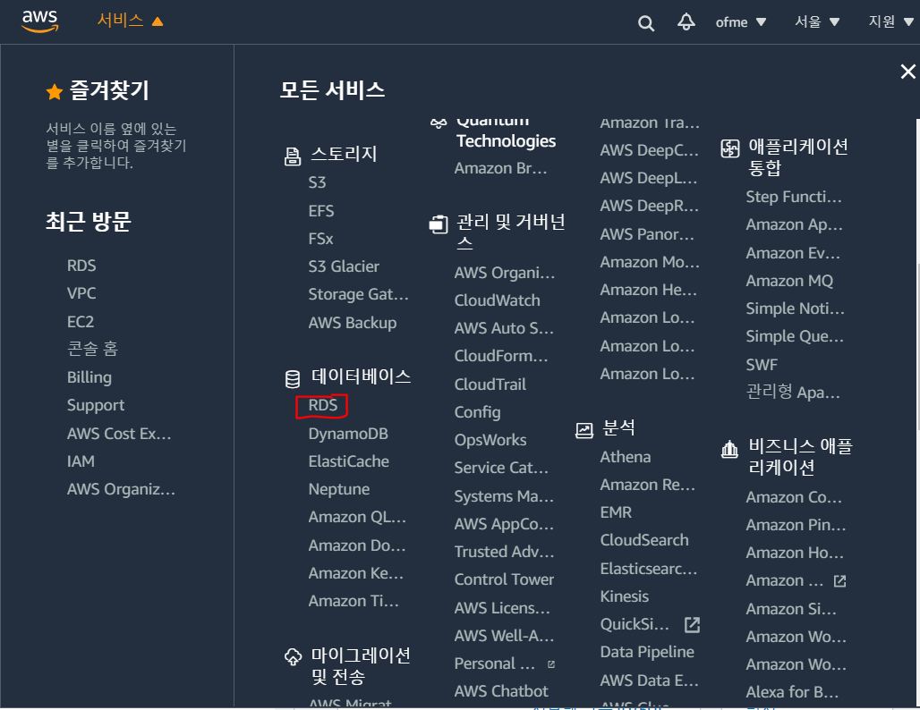Collapse the 서비스 services menu
920x710 pixels.
coord(130,21)
